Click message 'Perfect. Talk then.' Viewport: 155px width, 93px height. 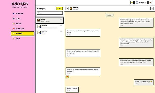coord(72,89)
